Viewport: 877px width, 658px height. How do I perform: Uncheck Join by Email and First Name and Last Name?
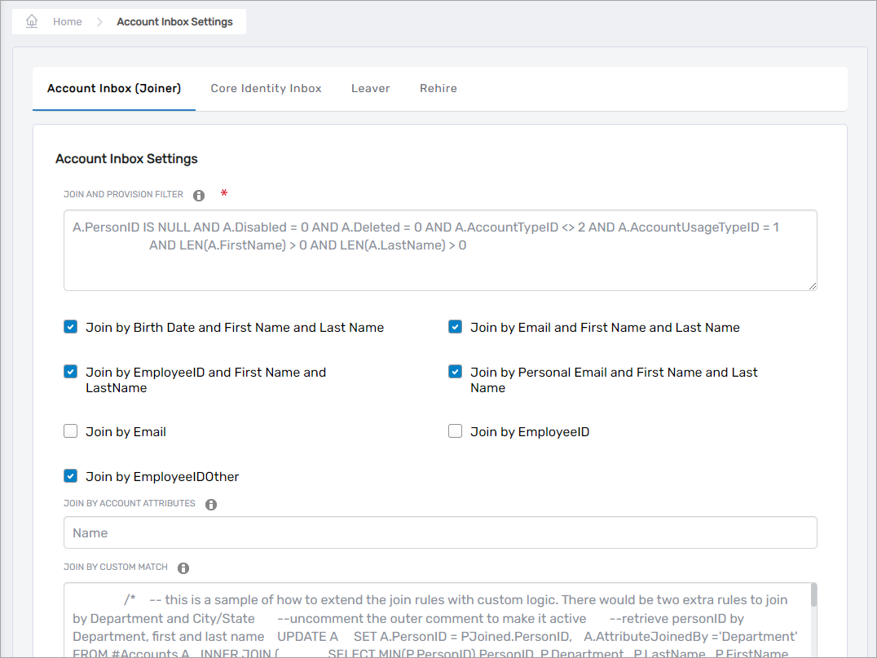[456, 327]
